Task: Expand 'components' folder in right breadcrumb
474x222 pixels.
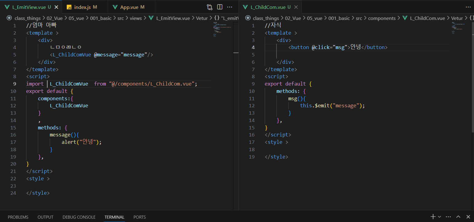Action: coord(382,18)
